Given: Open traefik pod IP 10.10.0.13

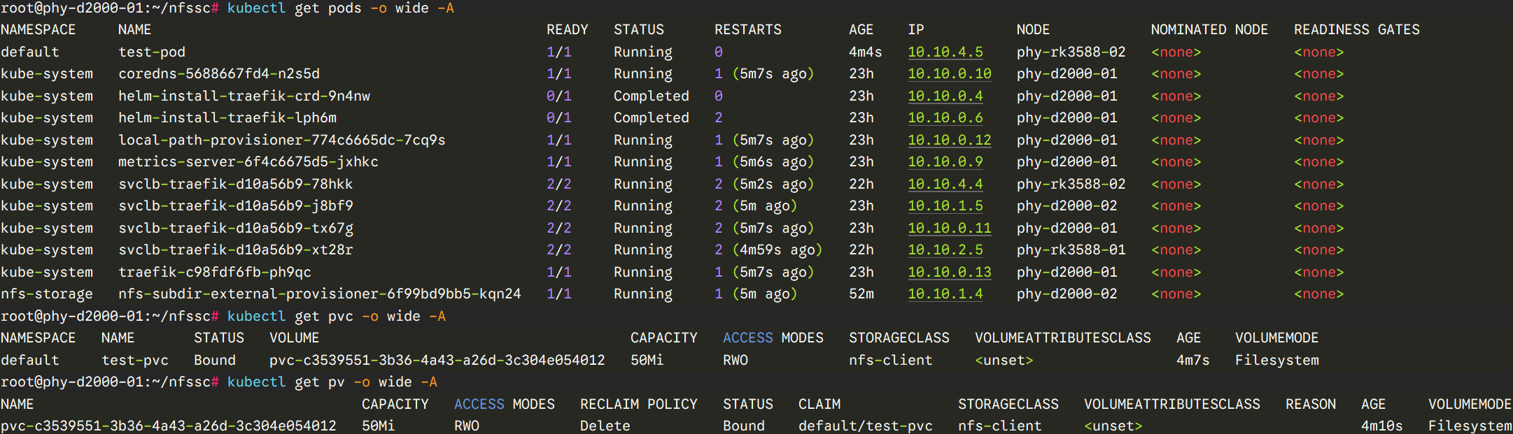Looking at the screenshot, I should click(x=949, y=272).
